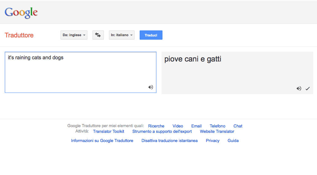The height and width of the screenshot is (175, 317).
Task: Listen to the English source text
Action: [x=151, y=87]
